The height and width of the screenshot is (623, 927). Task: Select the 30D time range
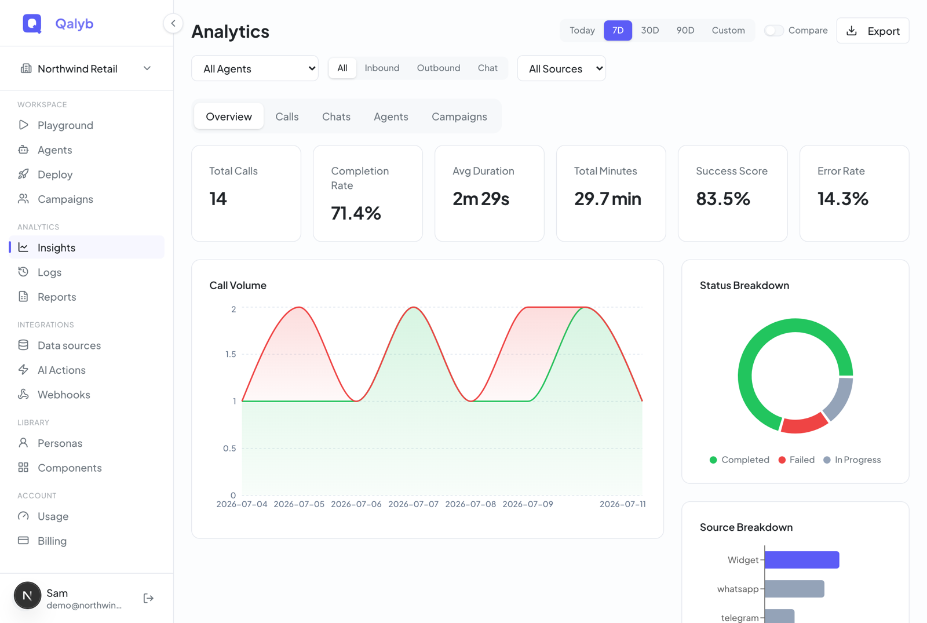(650, 30)
